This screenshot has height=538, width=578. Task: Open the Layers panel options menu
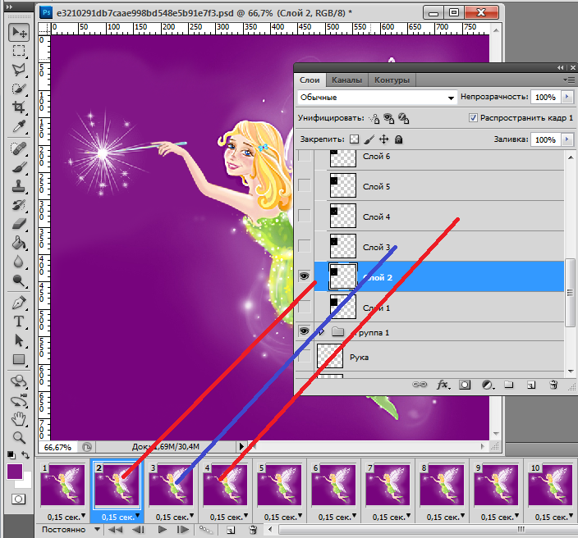point(571,80)
